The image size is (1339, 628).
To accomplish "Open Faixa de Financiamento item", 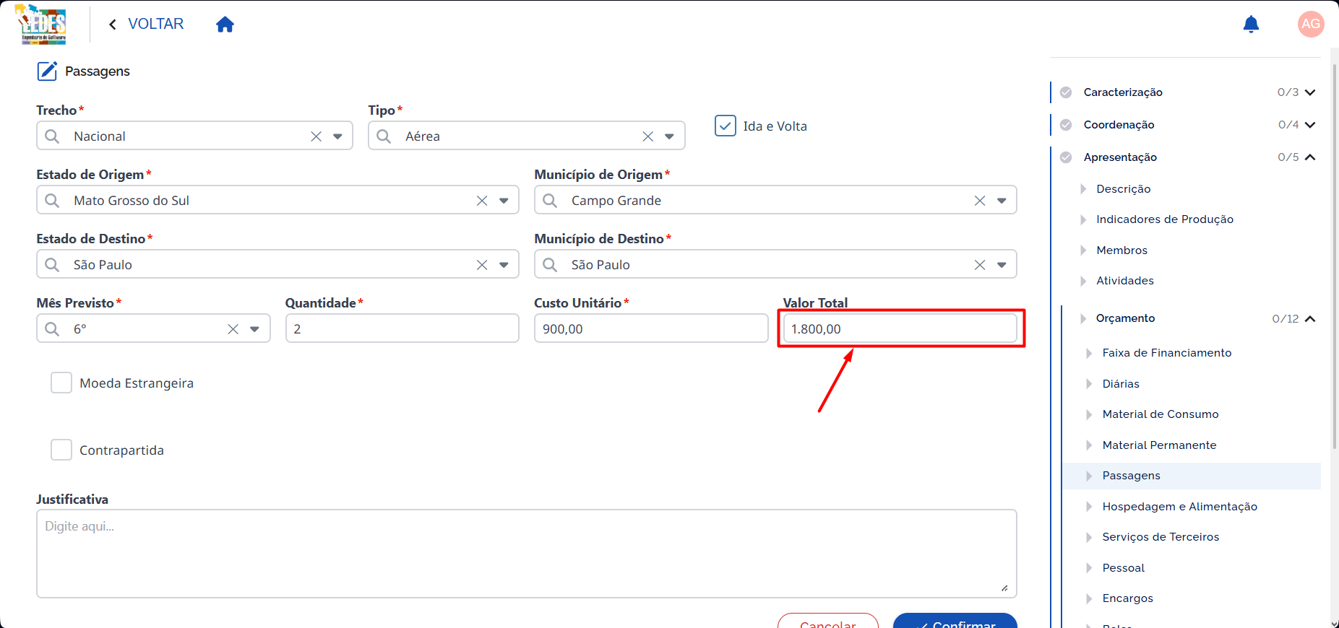I will coord(1166,353).
